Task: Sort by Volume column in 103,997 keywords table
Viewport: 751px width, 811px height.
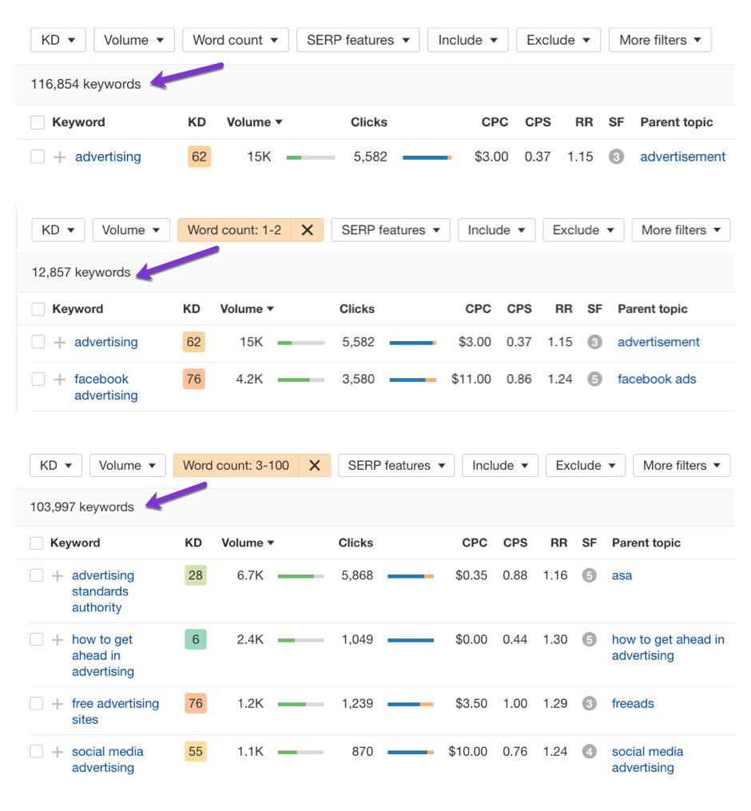Action: (x=248, y=543)
